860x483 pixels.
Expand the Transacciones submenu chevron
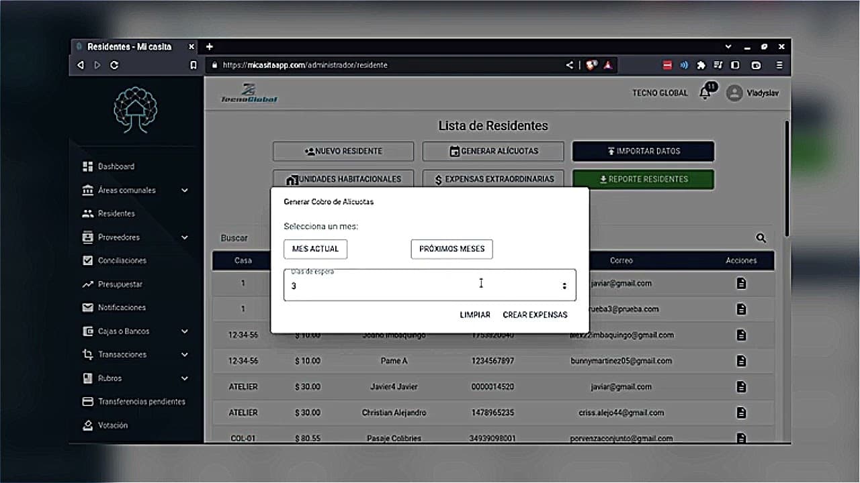click(x=185, y=355)
